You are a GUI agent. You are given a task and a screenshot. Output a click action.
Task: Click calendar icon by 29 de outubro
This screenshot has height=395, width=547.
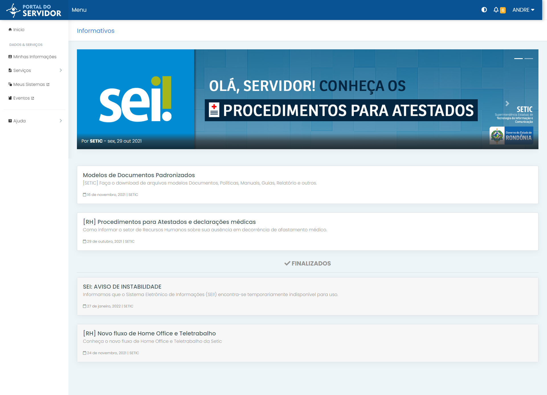point(85,241)
